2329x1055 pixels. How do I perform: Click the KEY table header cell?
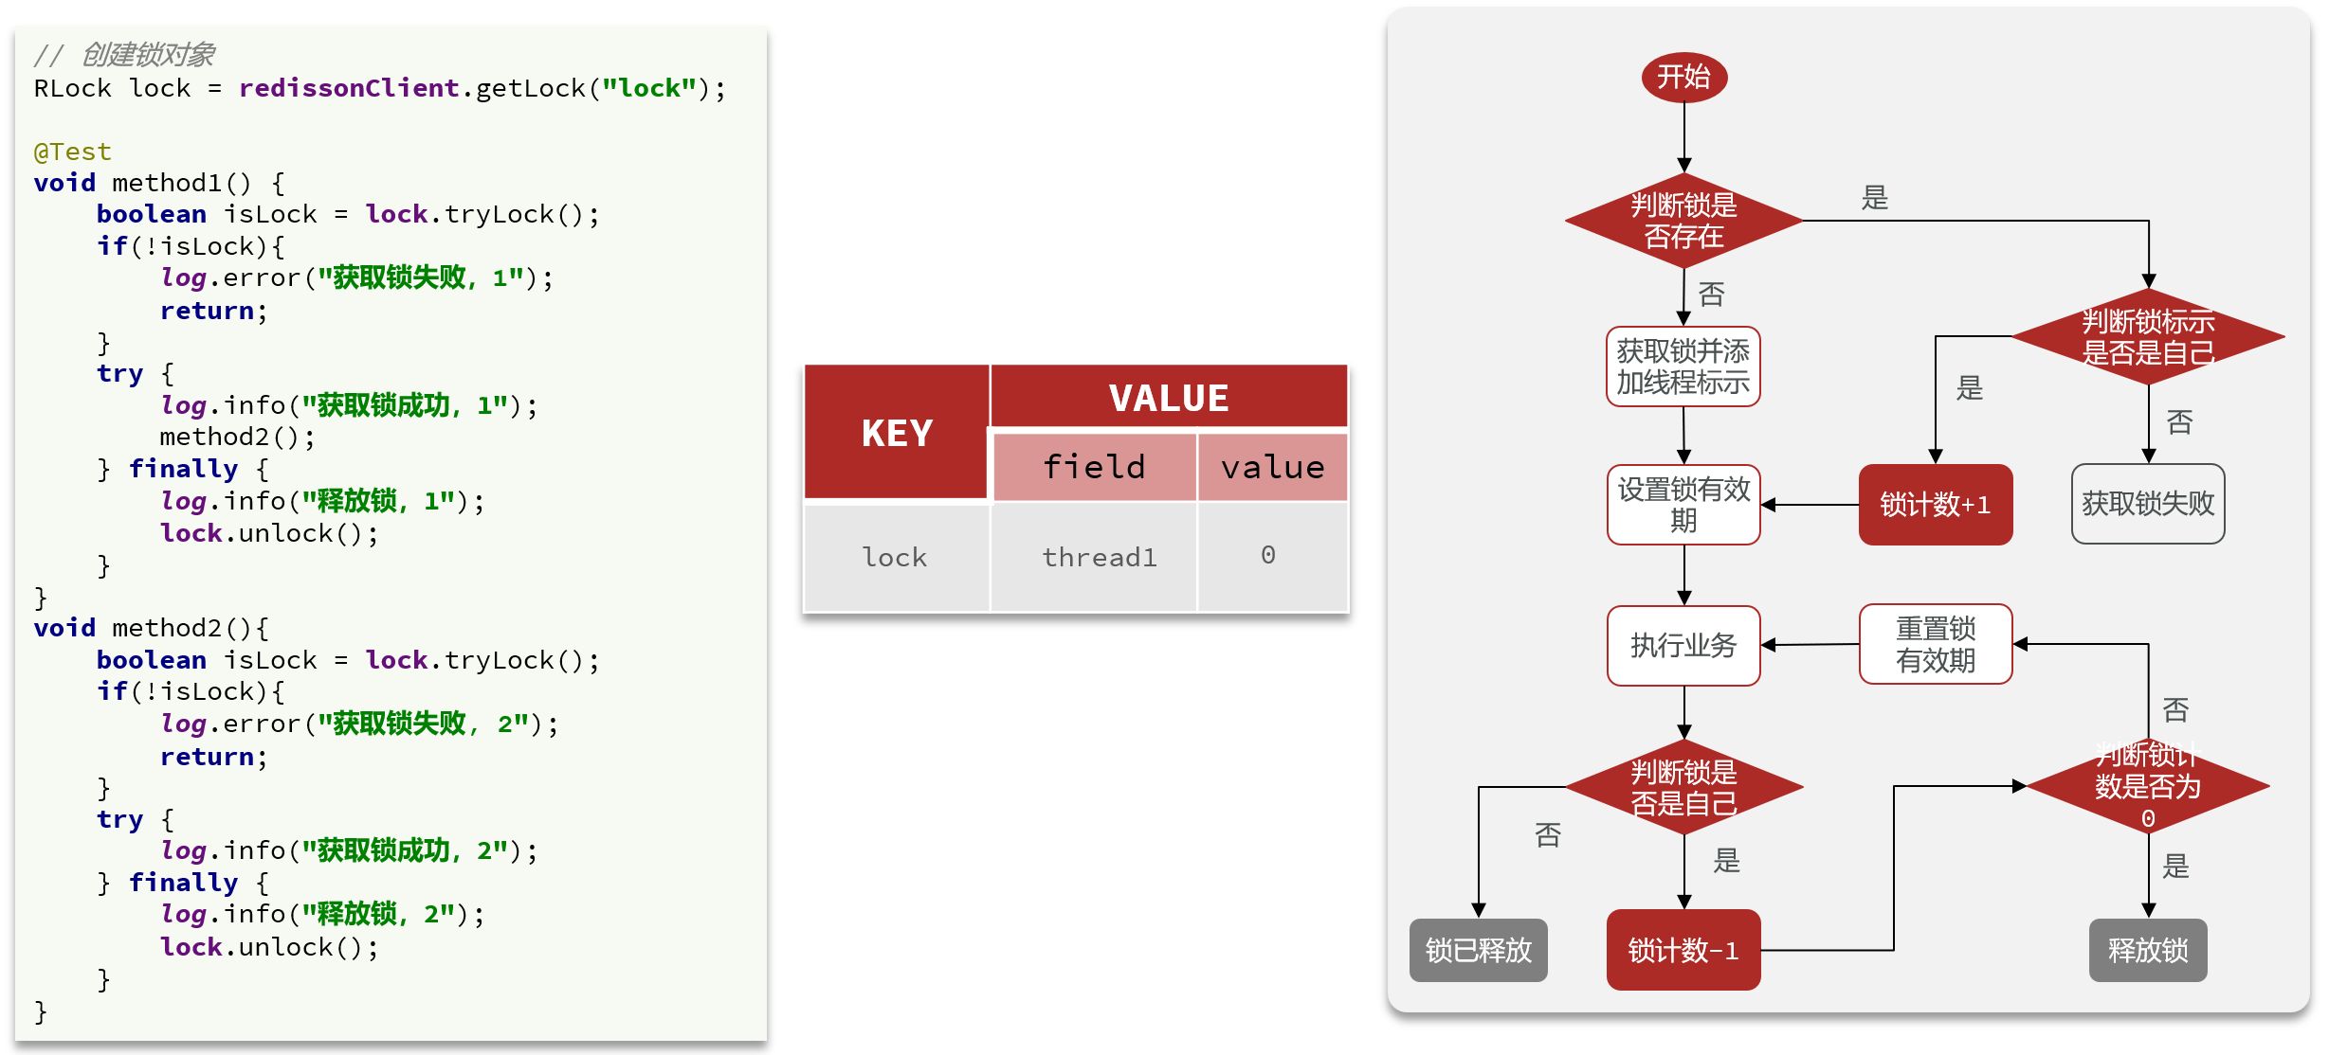897,433
